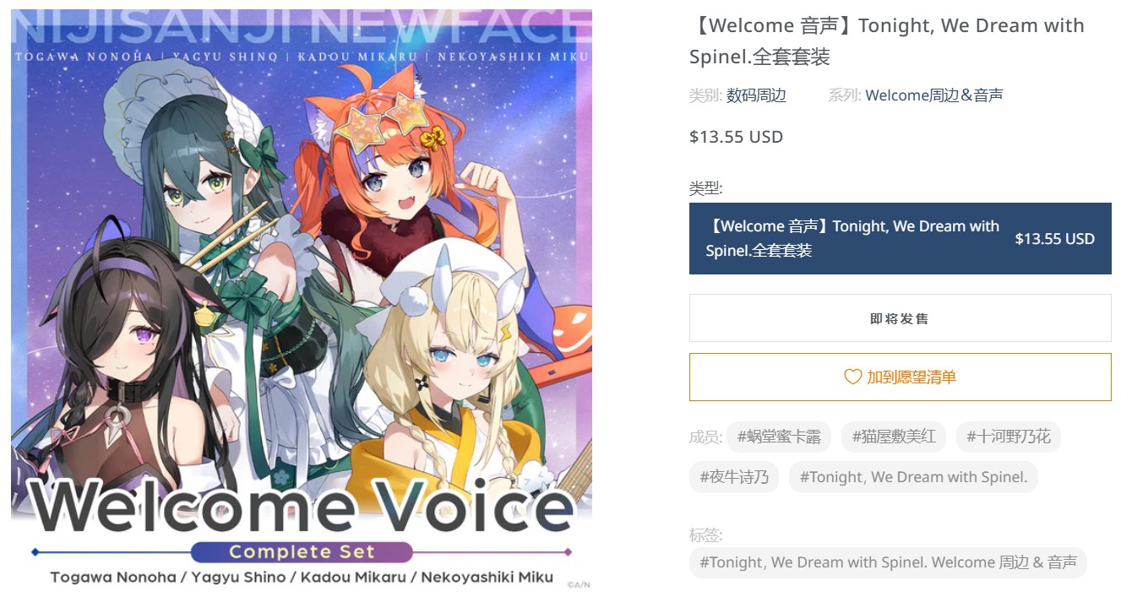
Task: Click the price inside the variant option
Action: (1054, 239)
